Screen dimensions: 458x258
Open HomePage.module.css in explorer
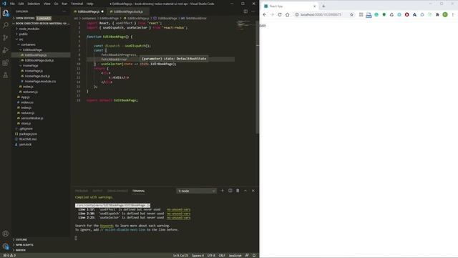pyautogui.click(x=40, y=81)
